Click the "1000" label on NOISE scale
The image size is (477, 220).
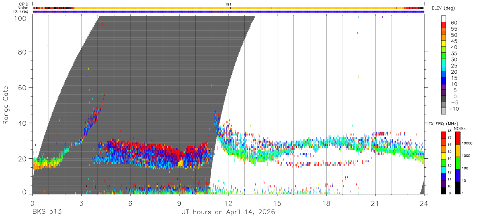point(465,156)
